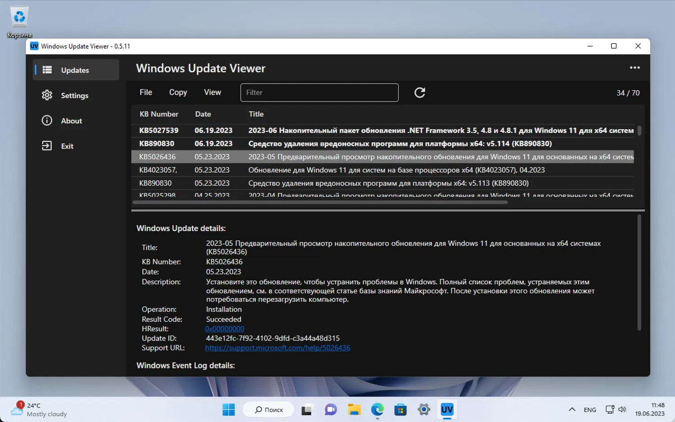Open the File menu
This screenshot has width=675, height=422.
(x=146, y=92)
